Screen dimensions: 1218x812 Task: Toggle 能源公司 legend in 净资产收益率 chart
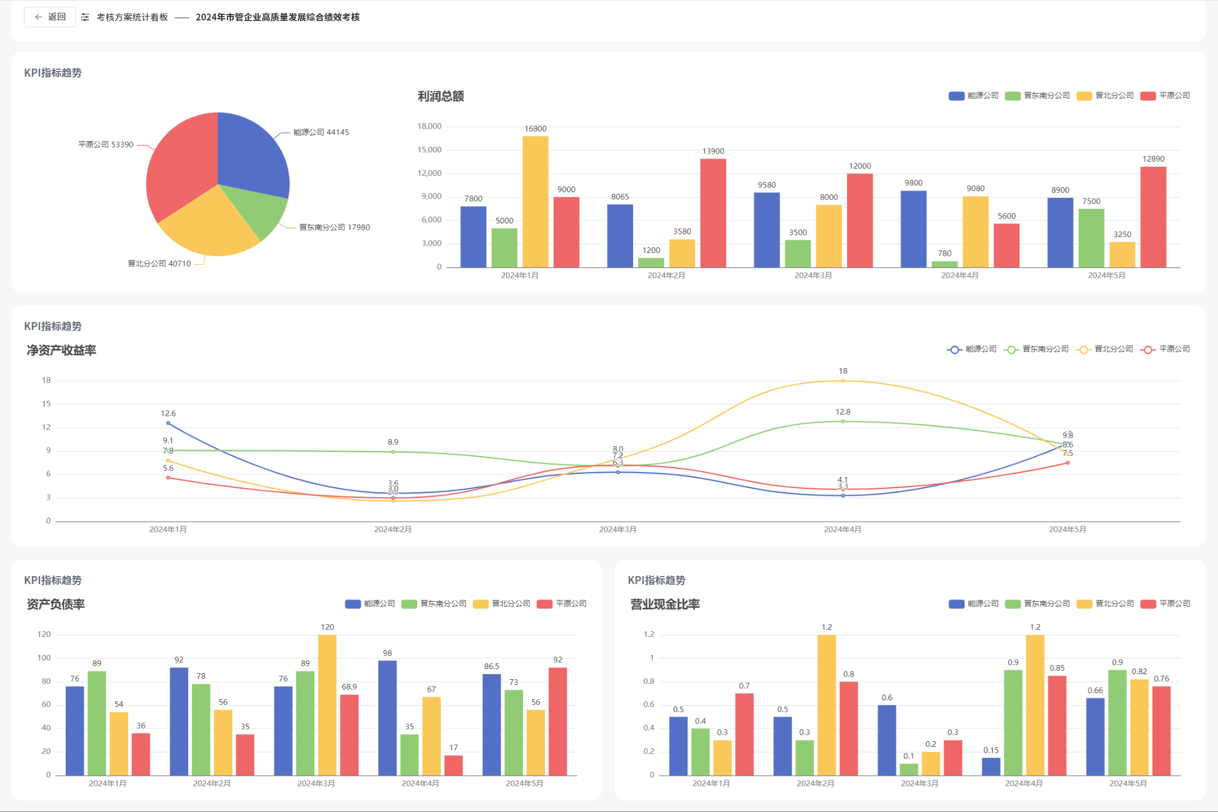972,349
